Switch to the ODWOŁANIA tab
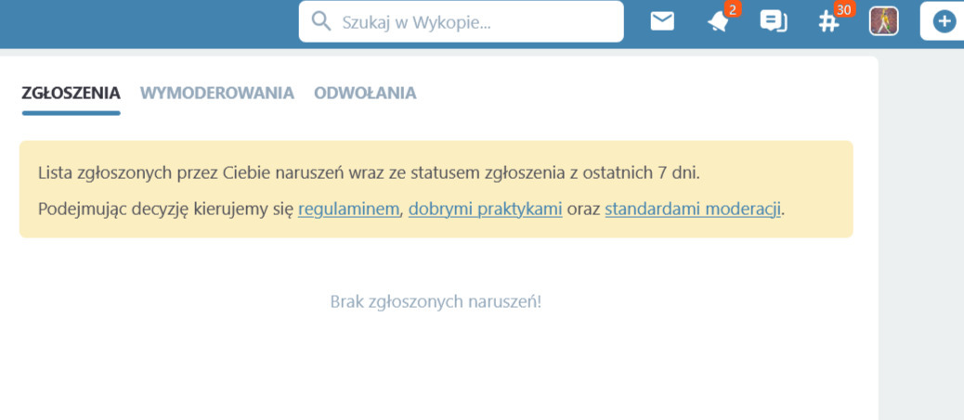Viewport: 964px width, 420px height. click(365, 94)
